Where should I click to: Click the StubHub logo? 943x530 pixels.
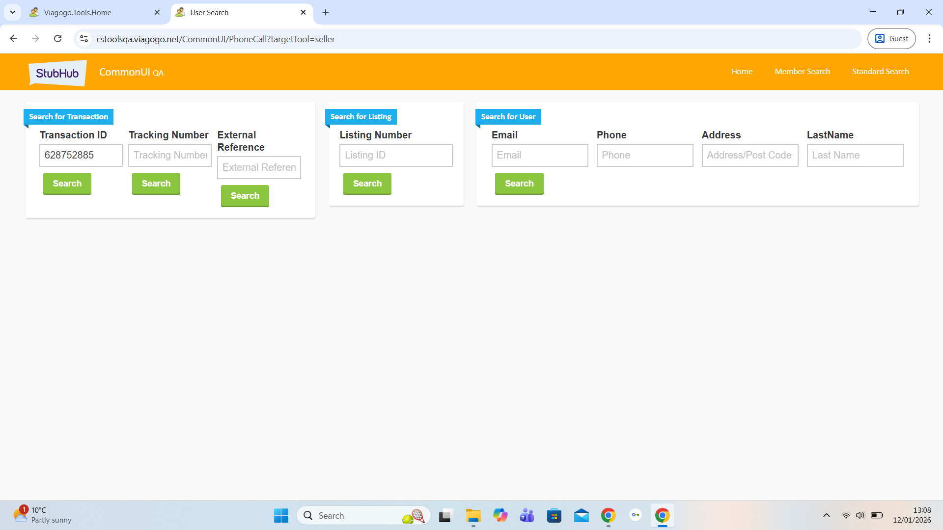click(x=57, y=73)
